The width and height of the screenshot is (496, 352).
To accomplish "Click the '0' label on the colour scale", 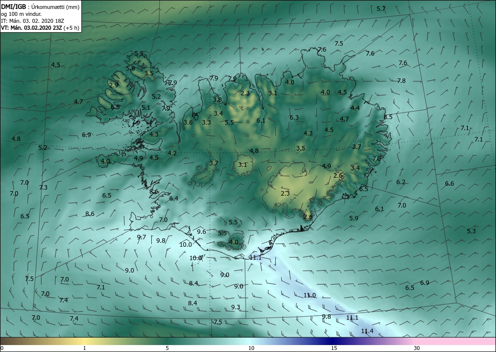I will [2, 349].
